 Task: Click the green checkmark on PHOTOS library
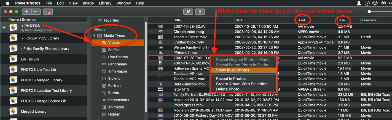[4, 27]
